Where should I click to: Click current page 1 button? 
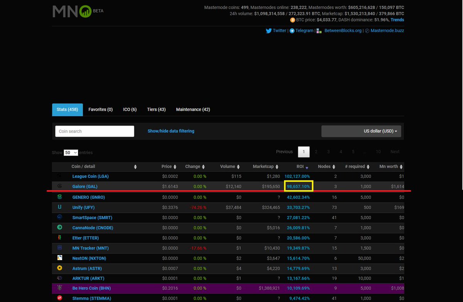pos(304,152)
